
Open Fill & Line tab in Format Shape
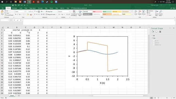(x=153, y=32)
